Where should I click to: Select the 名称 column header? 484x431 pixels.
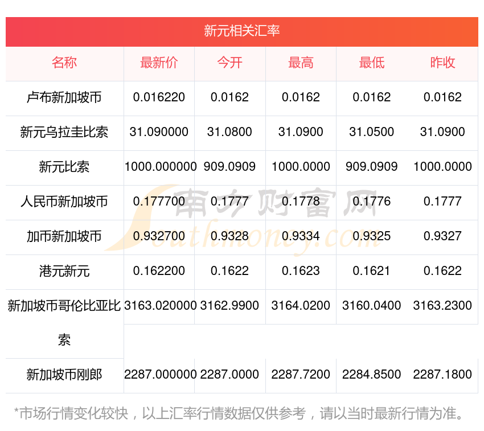coord(64,63)
